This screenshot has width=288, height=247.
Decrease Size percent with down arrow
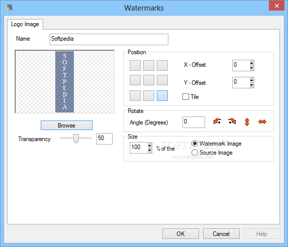(x=150, y=150)
